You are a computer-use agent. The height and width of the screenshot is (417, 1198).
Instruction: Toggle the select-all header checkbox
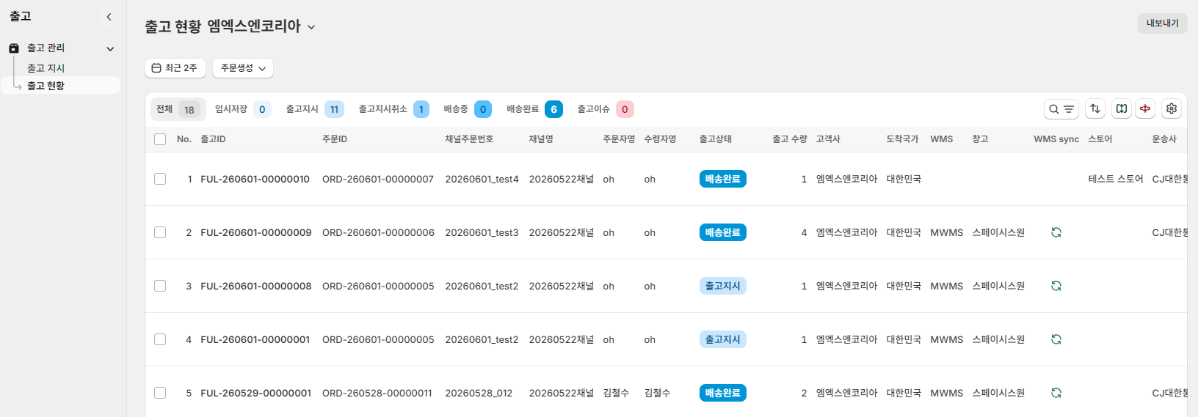tap(160, 139)
